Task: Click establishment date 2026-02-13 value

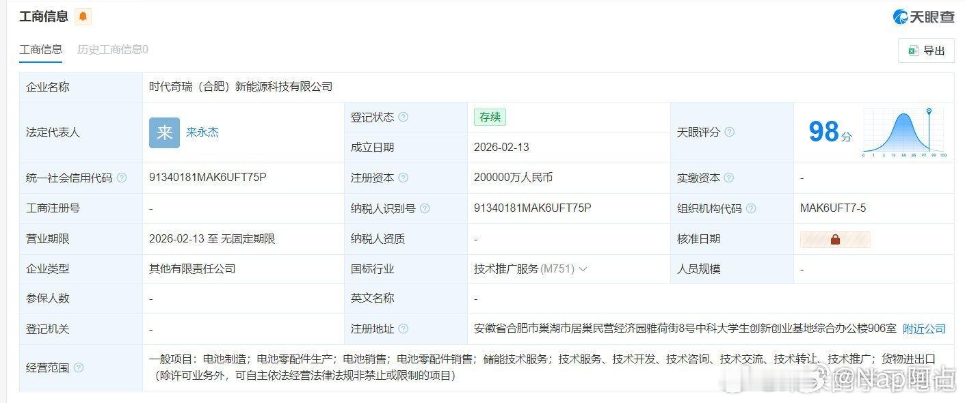Action: [x=501, y=148]
